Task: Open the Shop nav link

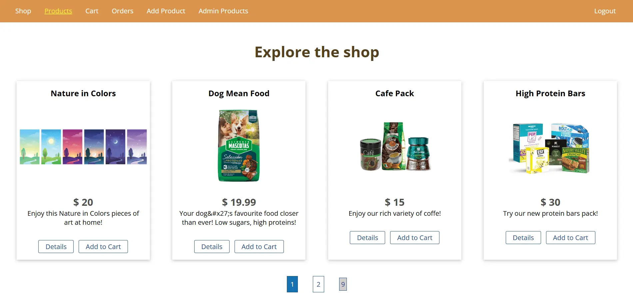Action: tap(23, 11)
